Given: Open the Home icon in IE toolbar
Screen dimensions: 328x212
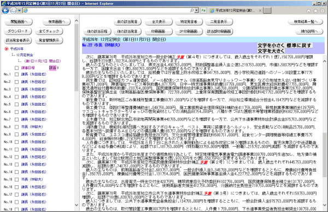Looking at the screenshot, I should [x=308, y=11].
